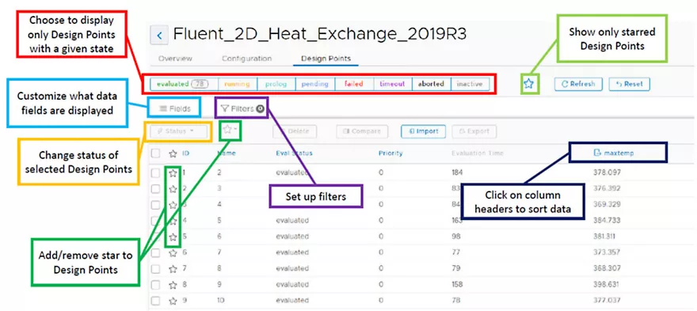The width and height of the screenshot is (697, 311).
Task: Check the box for Design Point ID 7
Action: pyautogui.click(x=155, y=269)
